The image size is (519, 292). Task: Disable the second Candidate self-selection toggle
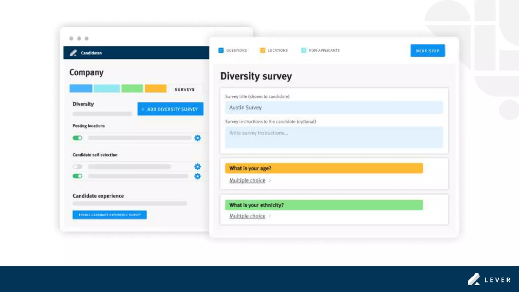(x=78, y=176)
